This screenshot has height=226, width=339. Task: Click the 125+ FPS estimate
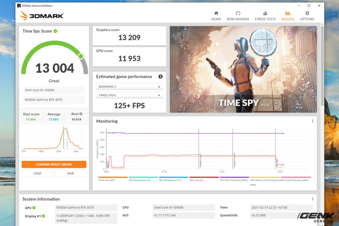point(129,105)
